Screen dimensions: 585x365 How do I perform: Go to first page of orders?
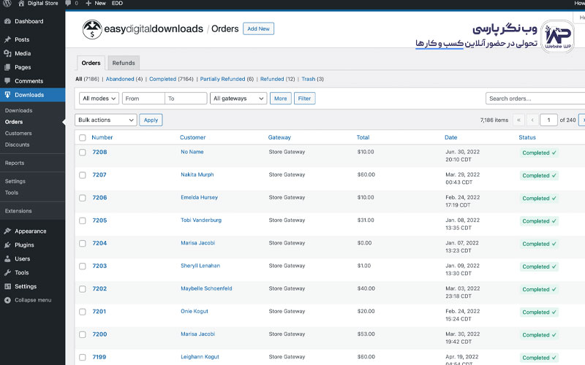518,120
